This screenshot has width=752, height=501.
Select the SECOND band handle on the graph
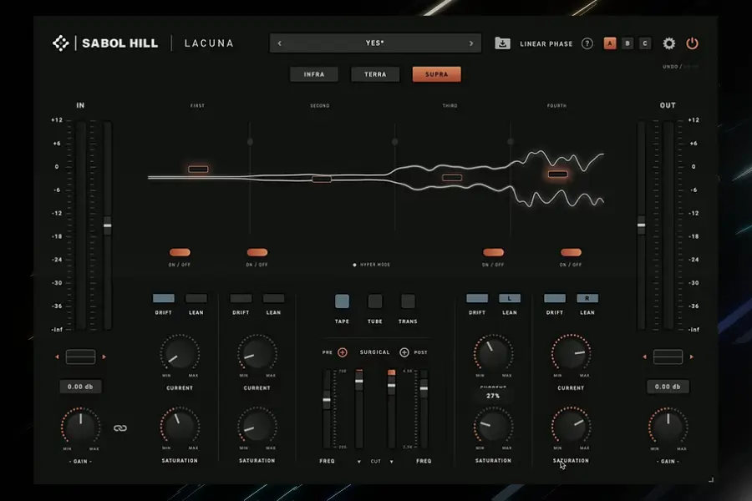[322, 180]
